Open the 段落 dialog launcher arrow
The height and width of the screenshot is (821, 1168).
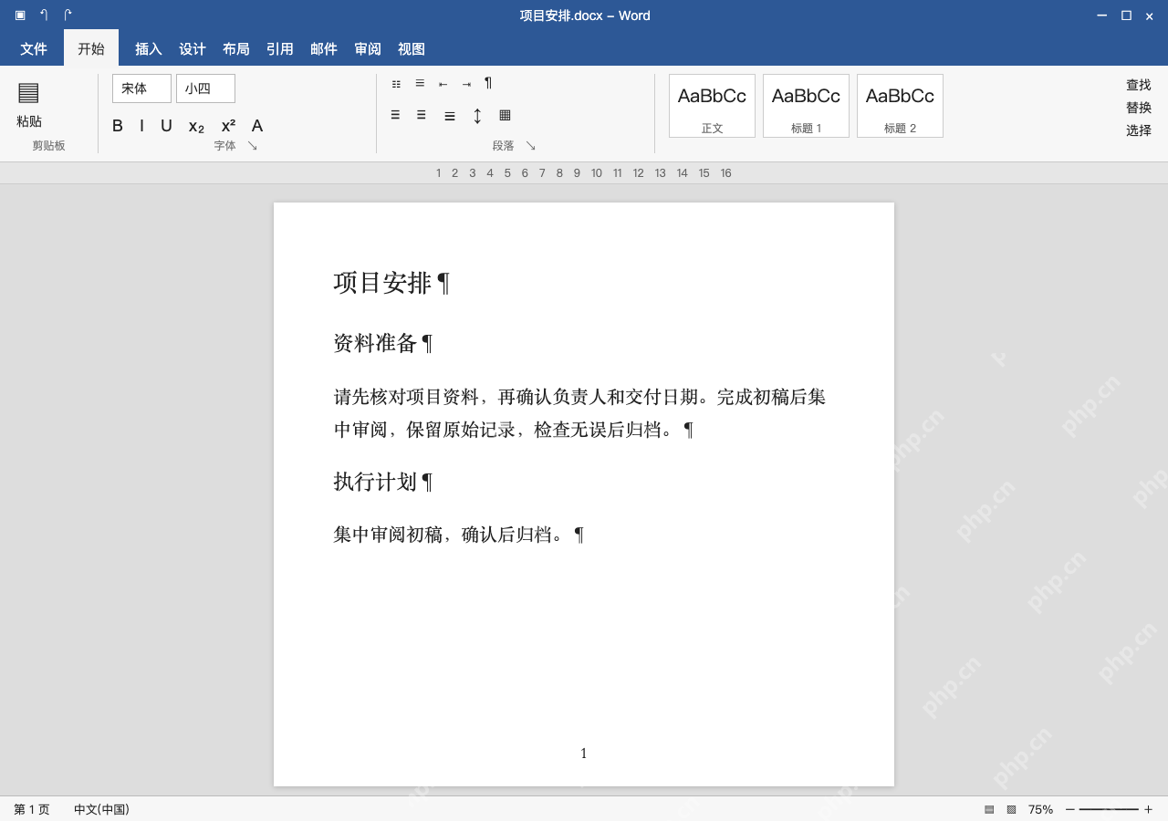530,146
